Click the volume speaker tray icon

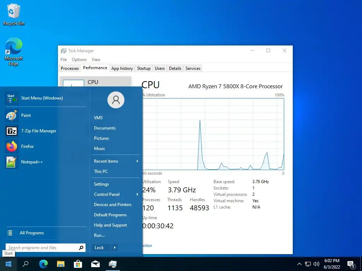click(x=316, y=264)
